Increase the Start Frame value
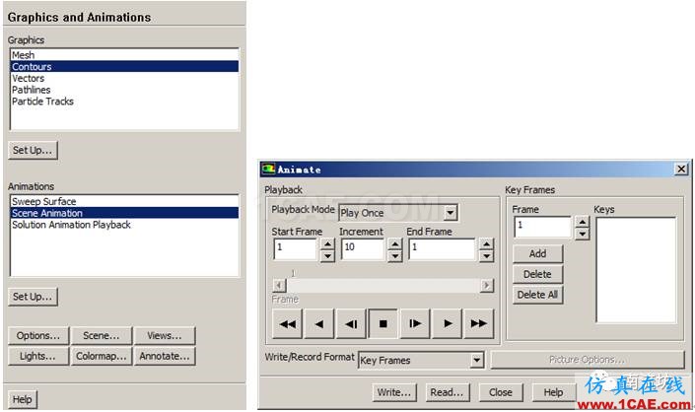The image size is (695, 412). 327,244
